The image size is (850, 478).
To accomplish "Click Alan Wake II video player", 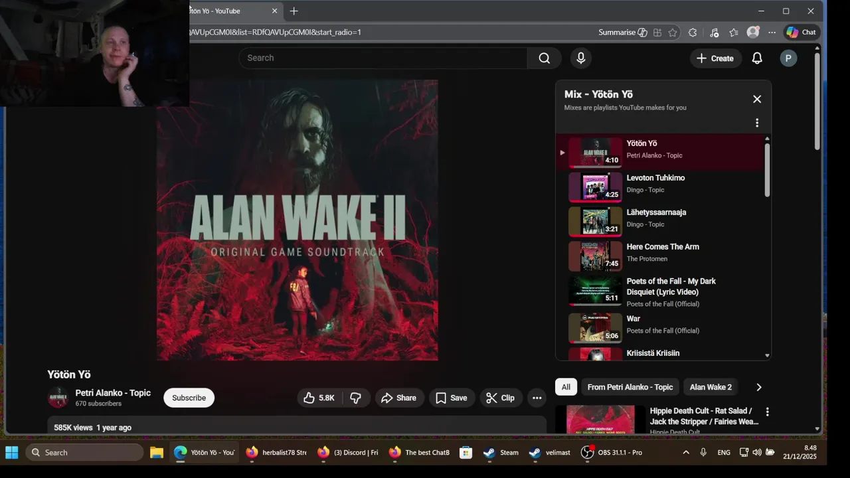I will 297,220.
